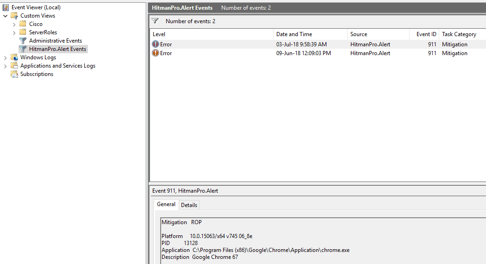The width and height of the screenshot is (486, 264).
Task: Click Event ID 911 in the 03-Jul-18 row
Action: tap(432, 44)
